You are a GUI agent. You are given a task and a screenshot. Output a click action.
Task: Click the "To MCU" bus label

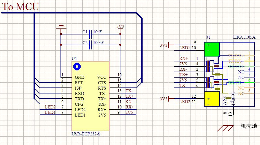20,7
